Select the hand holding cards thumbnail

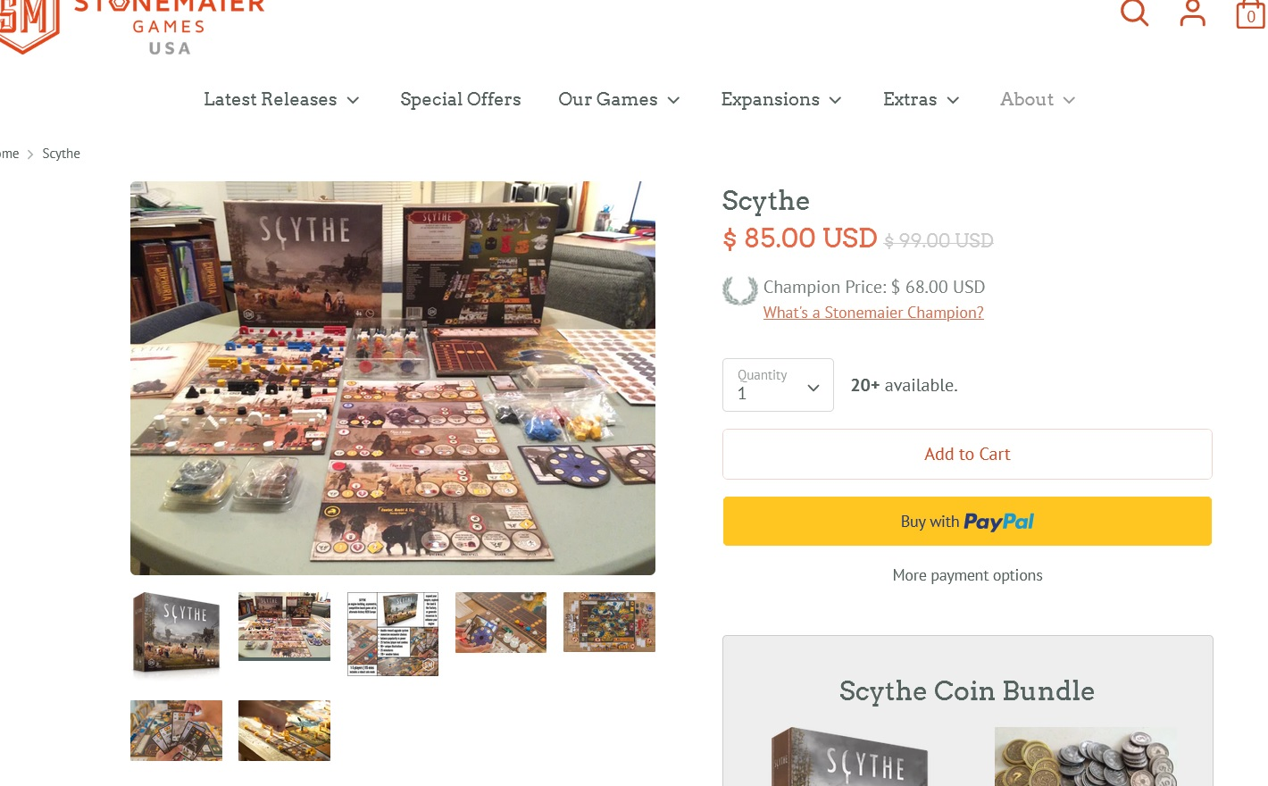176,731
